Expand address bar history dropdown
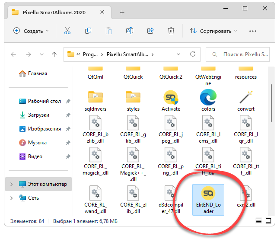Screen dimensions: 277x242 (178, 54)
